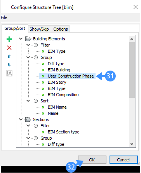Collapse the Building Elements node
Screen dimensions: 141x173
(21, 39)
